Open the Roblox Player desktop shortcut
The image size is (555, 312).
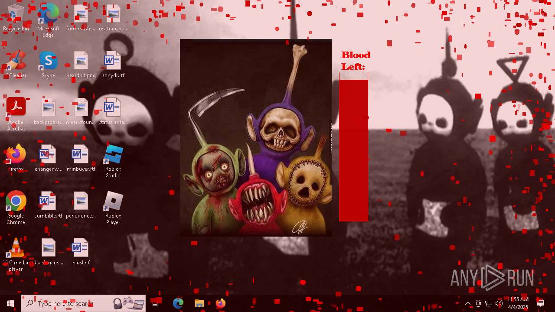(x=113, y=208)
